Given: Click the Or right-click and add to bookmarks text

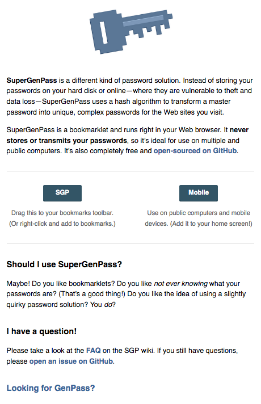Looking at the screenshot, I should [62, 224].
